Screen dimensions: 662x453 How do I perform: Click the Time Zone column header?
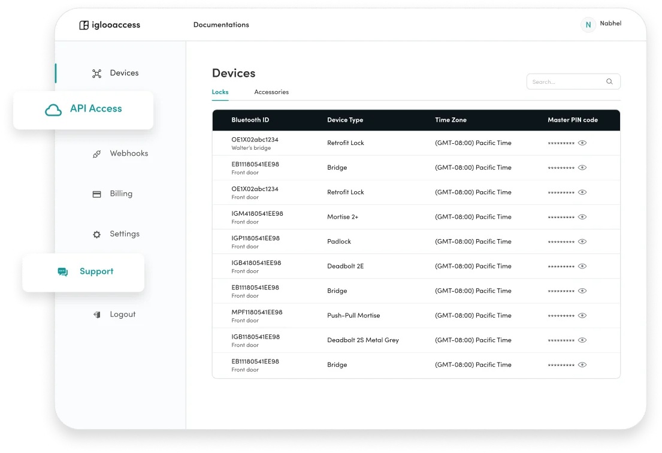[x=451, y=120]
